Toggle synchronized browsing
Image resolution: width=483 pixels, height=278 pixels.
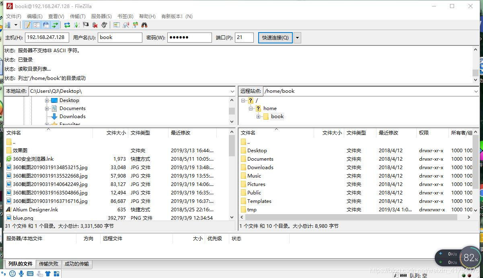point(135,25)
